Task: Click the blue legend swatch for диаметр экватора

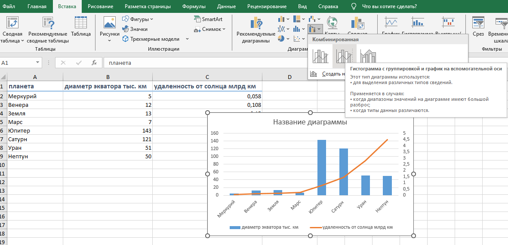Action: click(x=234, y=227)
